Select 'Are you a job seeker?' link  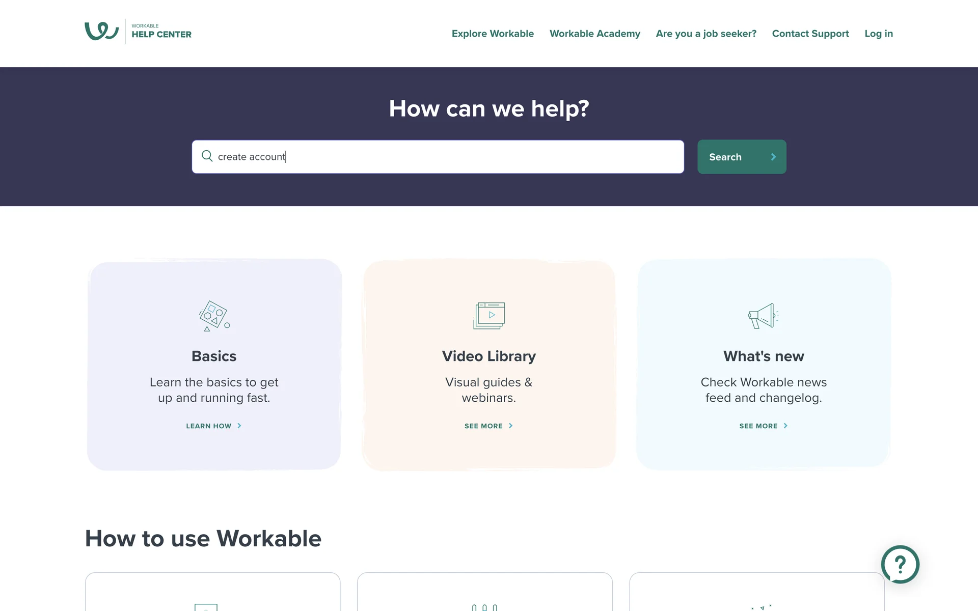[x=706, y=34]
